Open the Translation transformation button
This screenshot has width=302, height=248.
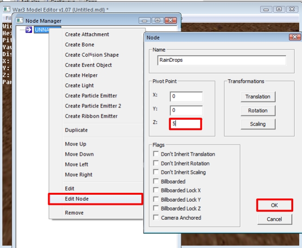[x=258, y=96]
